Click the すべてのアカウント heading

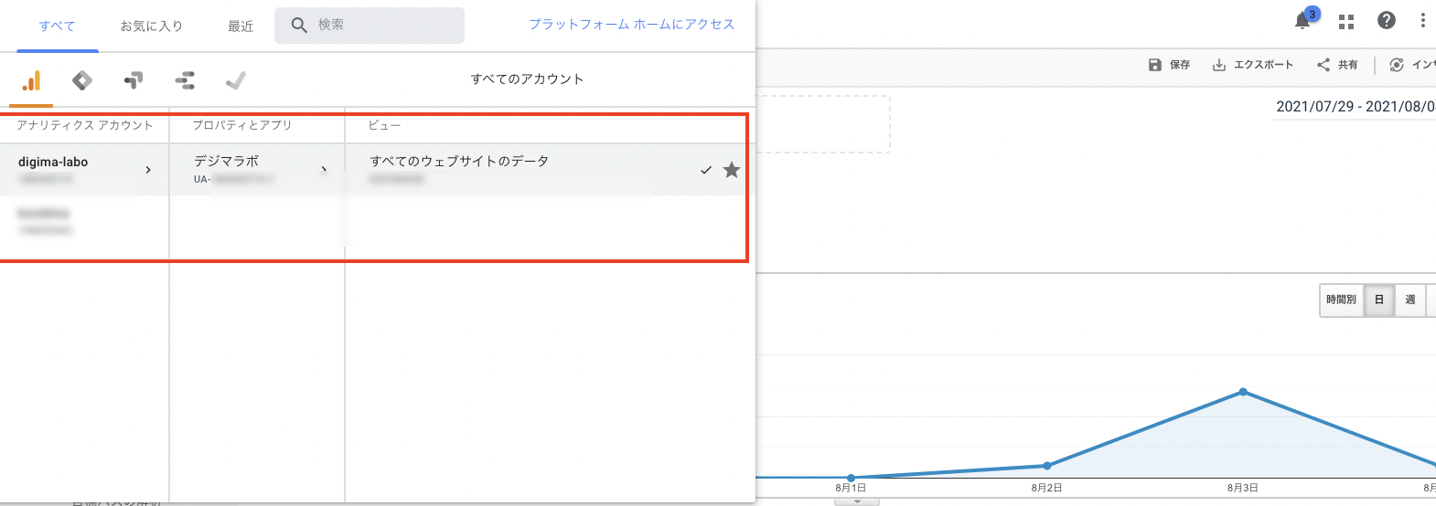pos(527,79)
